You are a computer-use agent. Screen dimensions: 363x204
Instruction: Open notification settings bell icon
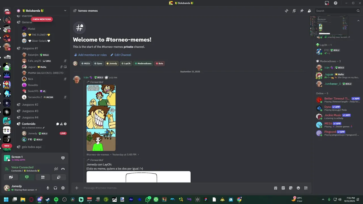coord(294,11)
